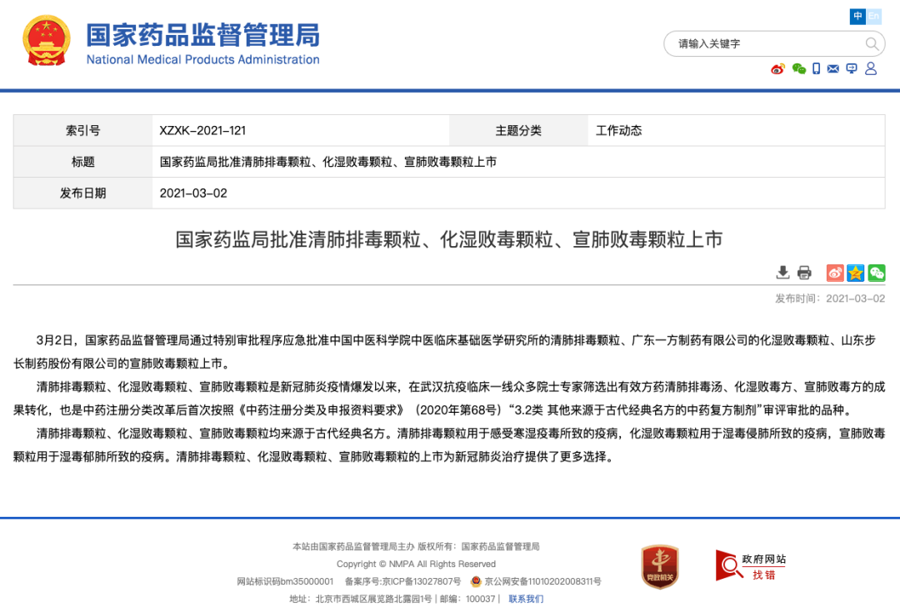Click the 索引号 label cell
The image size is (900, 613).
(83, 130)
